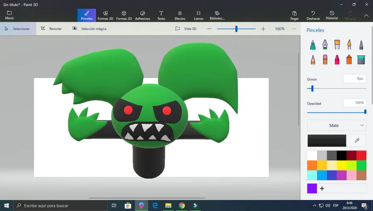Click the canvas horizontal scrollbar
373x211 pixels.
(147, 198)
